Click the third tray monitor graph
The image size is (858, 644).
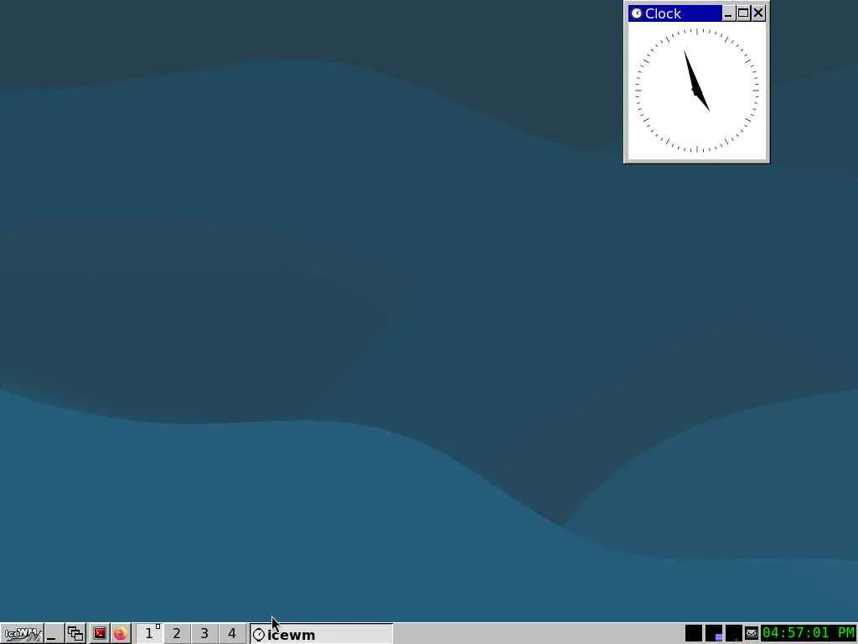pos(733,634)
